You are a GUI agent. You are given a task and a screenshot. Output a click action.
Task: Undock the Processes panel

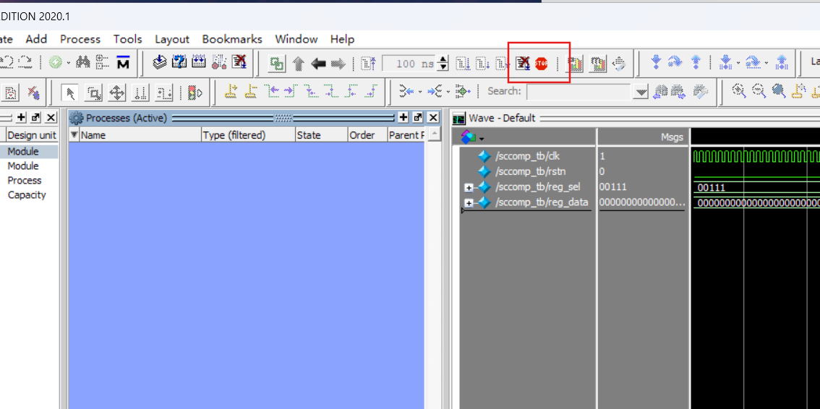pos(418,118)
